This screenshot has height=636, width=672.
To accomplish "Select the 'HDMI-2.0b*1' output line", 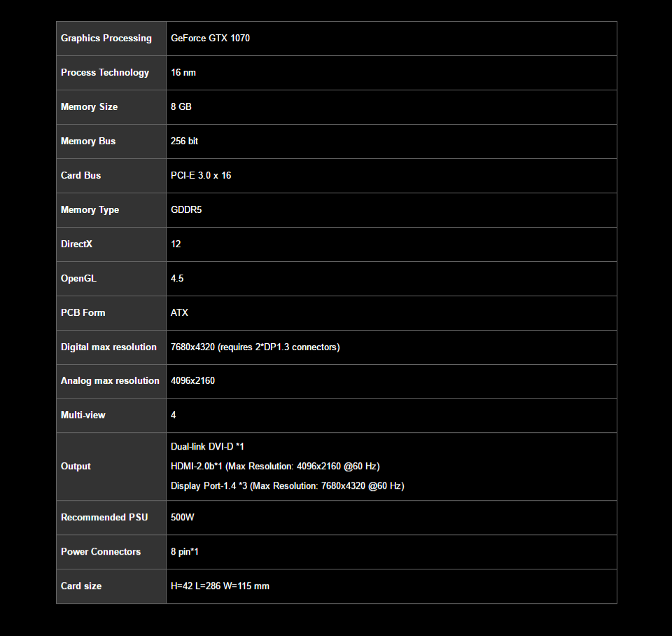I will 275,466.
